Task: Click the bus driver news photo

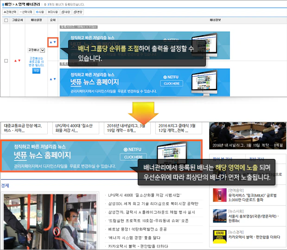Action: [x=50, y=221]
